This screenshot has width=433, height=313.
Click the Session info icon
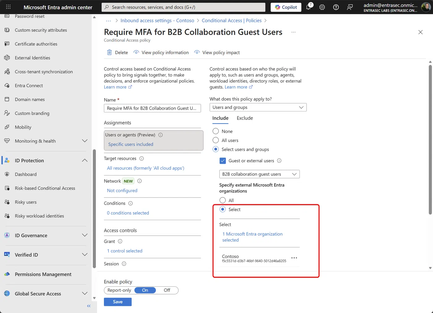coord(124,264)
